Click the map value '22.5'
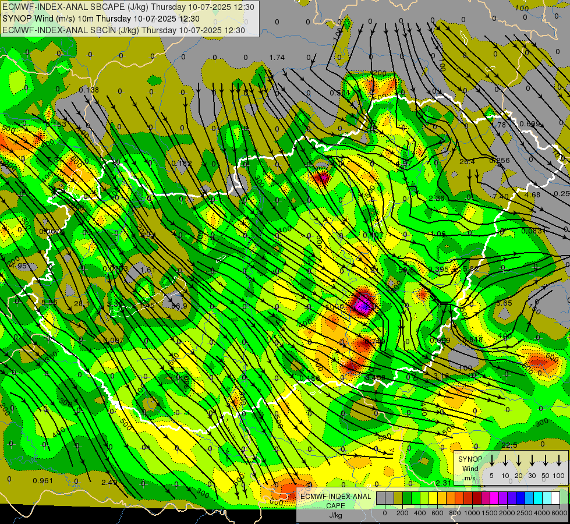The width and height of the screenshot is (570, 524). (x=509, y=445)
